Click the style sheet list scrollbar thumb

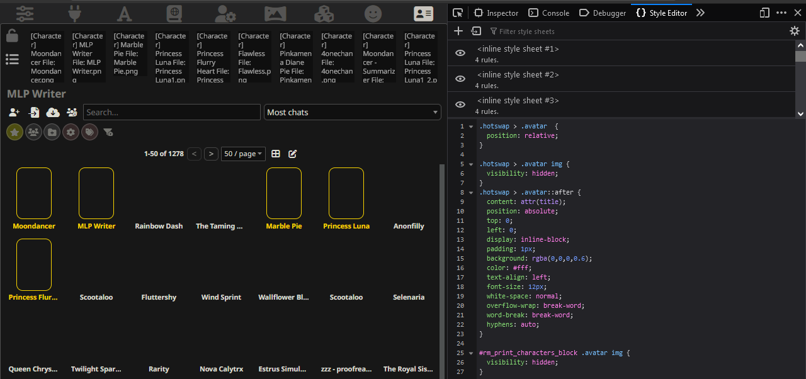click(x=800, y=56)
